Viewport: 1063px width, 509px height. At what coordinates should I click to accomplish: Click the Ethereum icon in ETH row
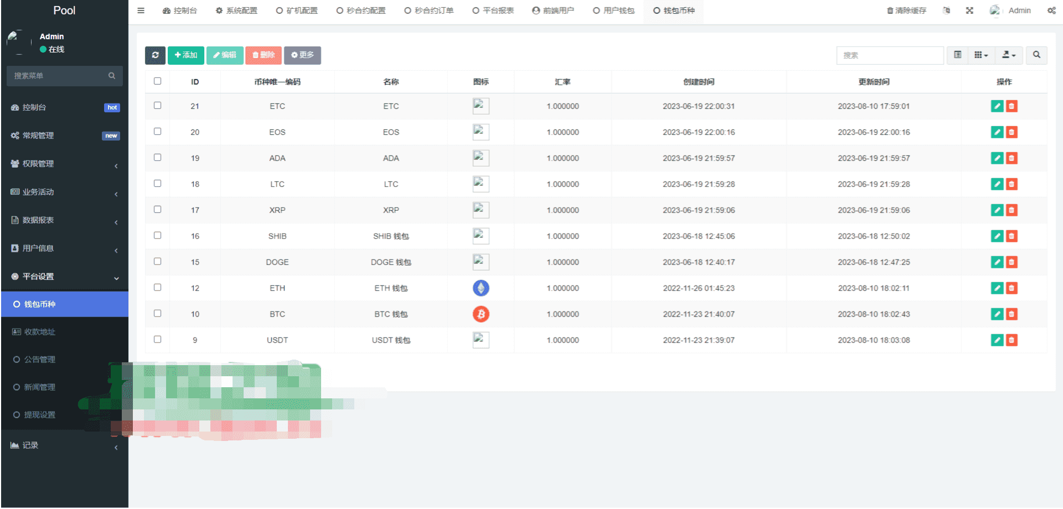pos(481,288)
